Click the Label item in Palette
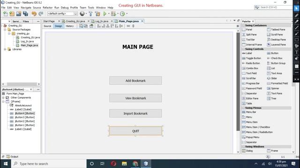The height and width of the screenshot is (168, 300). 247,53
